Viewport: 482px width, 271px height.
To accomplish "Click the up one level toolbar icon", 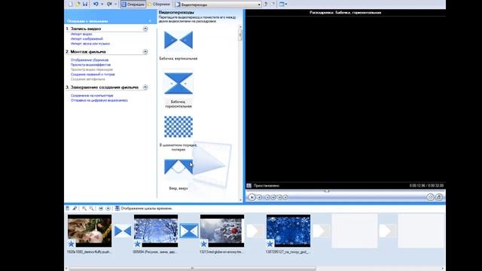I will click(266, 5).
